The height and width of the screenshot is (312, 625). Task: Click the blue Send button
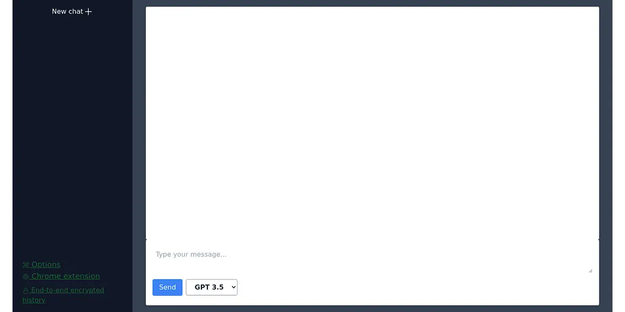[167, 287]
